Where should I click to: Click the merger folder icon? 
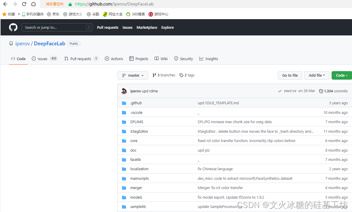(x=124, y=188)
